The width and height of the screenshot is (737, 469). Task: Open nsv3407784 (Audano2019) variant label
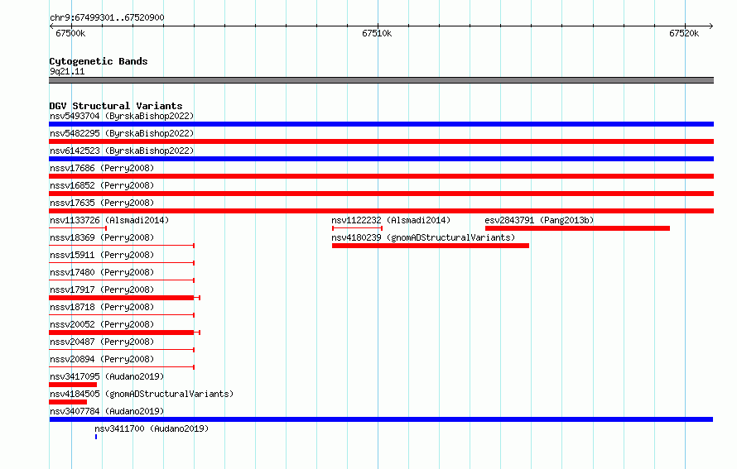pos(107,411)
